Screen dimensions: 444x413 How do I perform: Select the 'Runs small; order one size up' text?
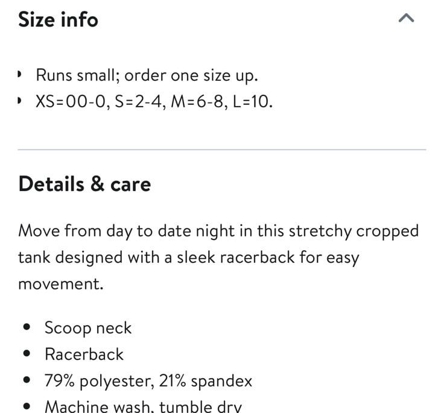tap(147, 75)
